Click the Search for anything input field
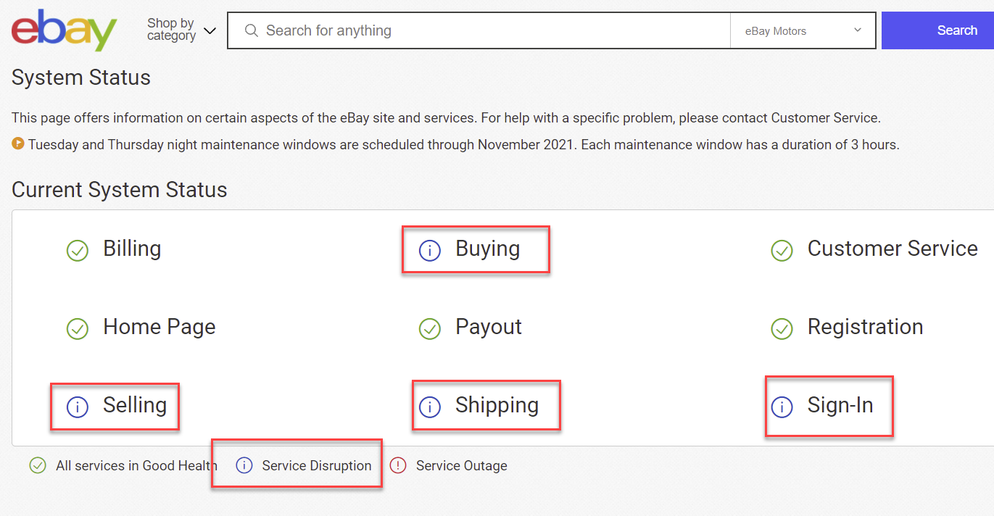The height and width of the screenshot is (516, 994). (x=479, y=30)
